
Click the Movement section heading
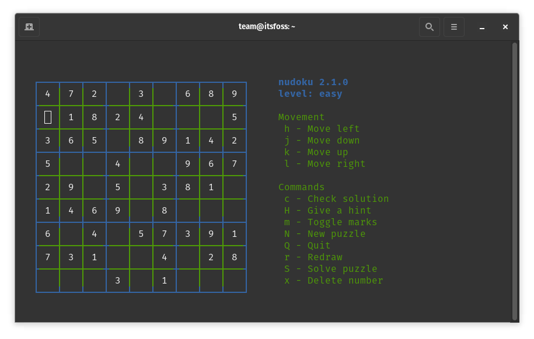pos(301,117)
